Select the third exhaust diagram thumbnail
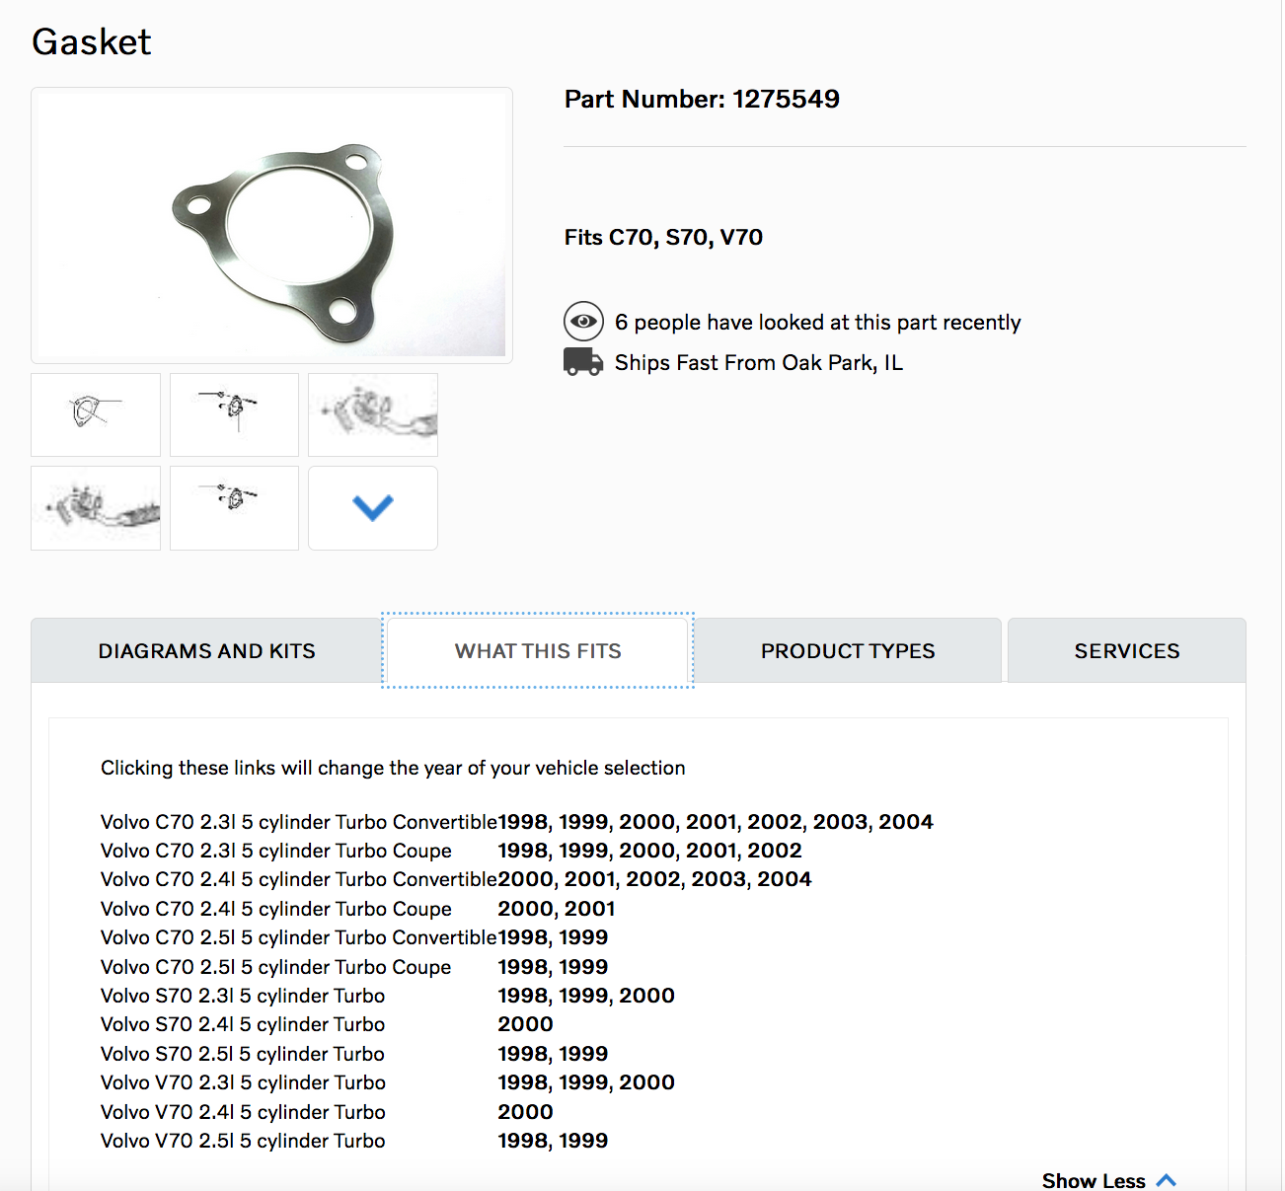Image resolution: width=1285 pixels, height=1191 pixels. [373, 414]
